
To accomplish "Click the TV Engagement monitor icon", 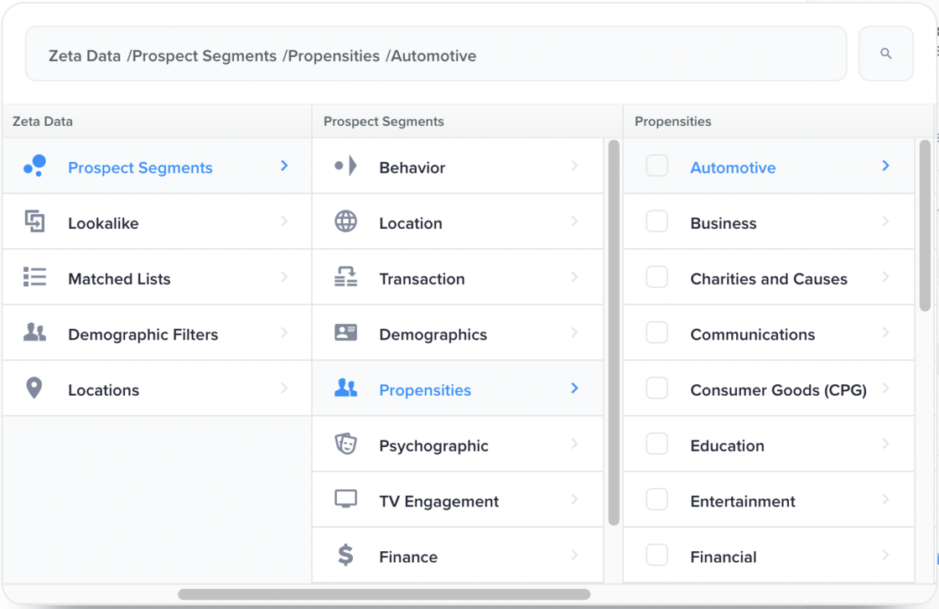I will 345,499.
